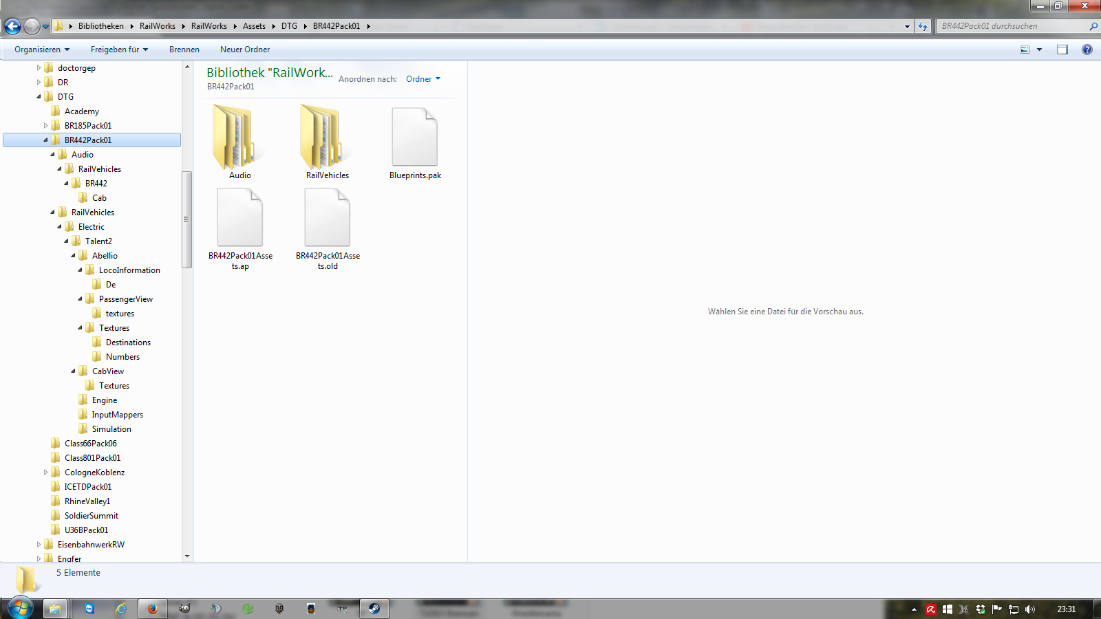Collapse the DTG tree node
This screenshot has height=619, width=1101.
pyautogui.click(x=39, y=97)
